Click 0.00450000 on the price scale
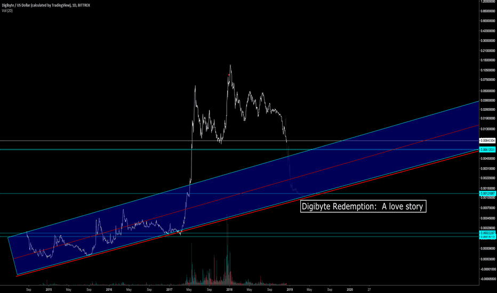The image size is (497, 293). (x=488, y=159)
